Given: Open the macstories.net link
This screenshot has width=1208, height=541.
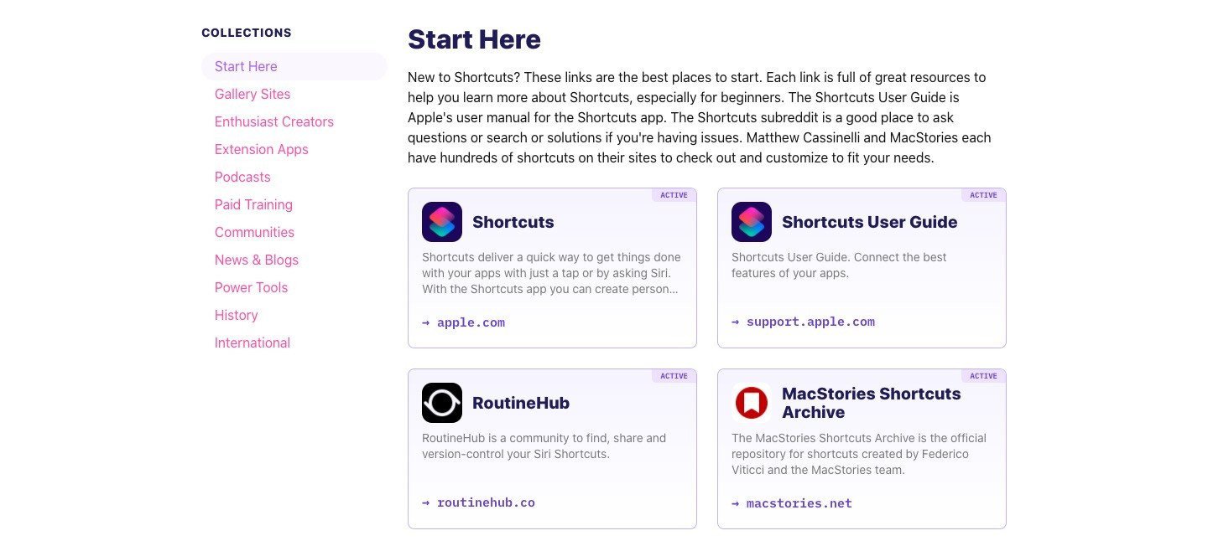Looking at the screenshot, I should click(x=799, y=503).
